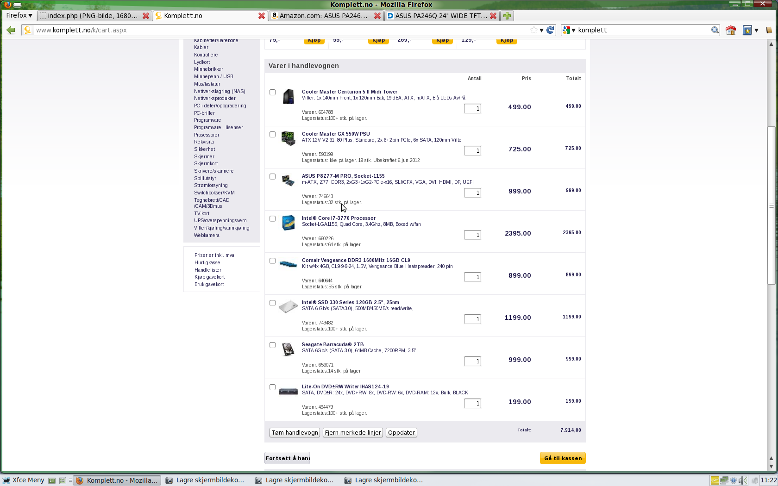Check the Corsair Vengeance DDR3 row box
The image size is (778, 486).
point(272,261)
